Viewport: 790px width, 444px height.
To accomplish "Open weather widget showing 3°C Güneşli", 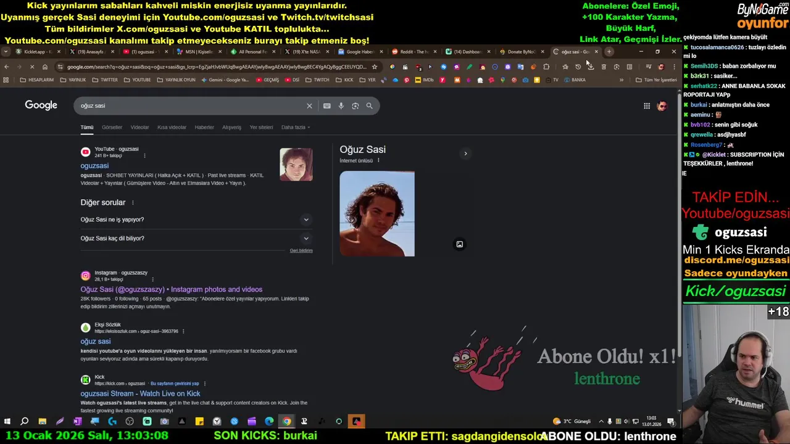I will pyautogui.click(x=572, y=422).
